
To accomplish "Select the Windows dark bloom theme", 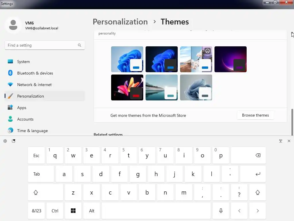I will point(162,59).
